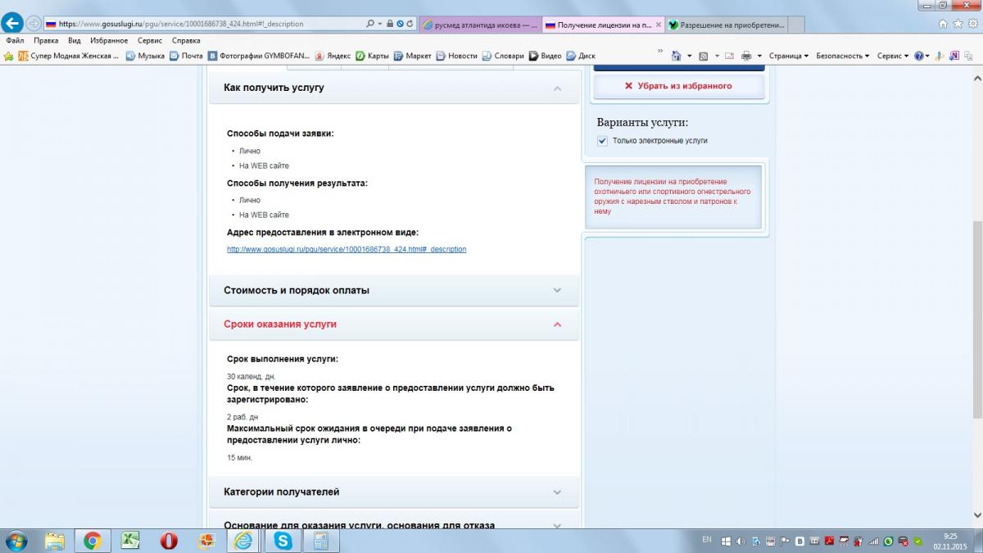Click the browser back arrow button
This screenshot has height=553, width=983.
tap(13, 24)
